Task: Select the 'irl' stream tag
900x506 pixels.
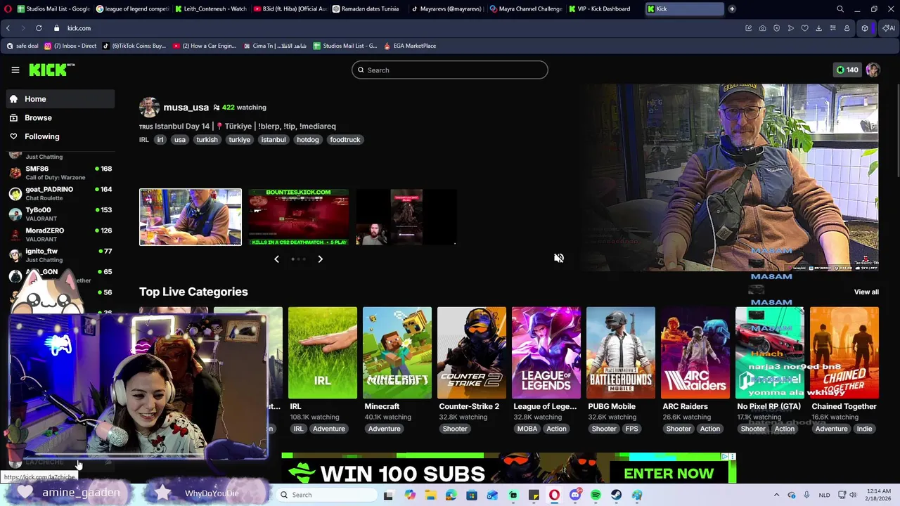Action: click(x=160, y=139)
